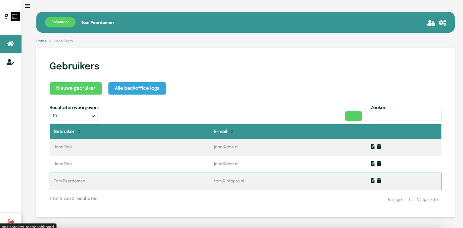Click the Home breadcrumb link
463x228 pixels.
(41, 41)
